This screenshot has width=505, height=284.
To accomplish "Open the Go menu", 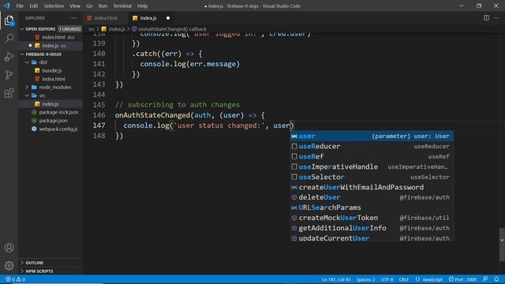I will coord(89,6).
